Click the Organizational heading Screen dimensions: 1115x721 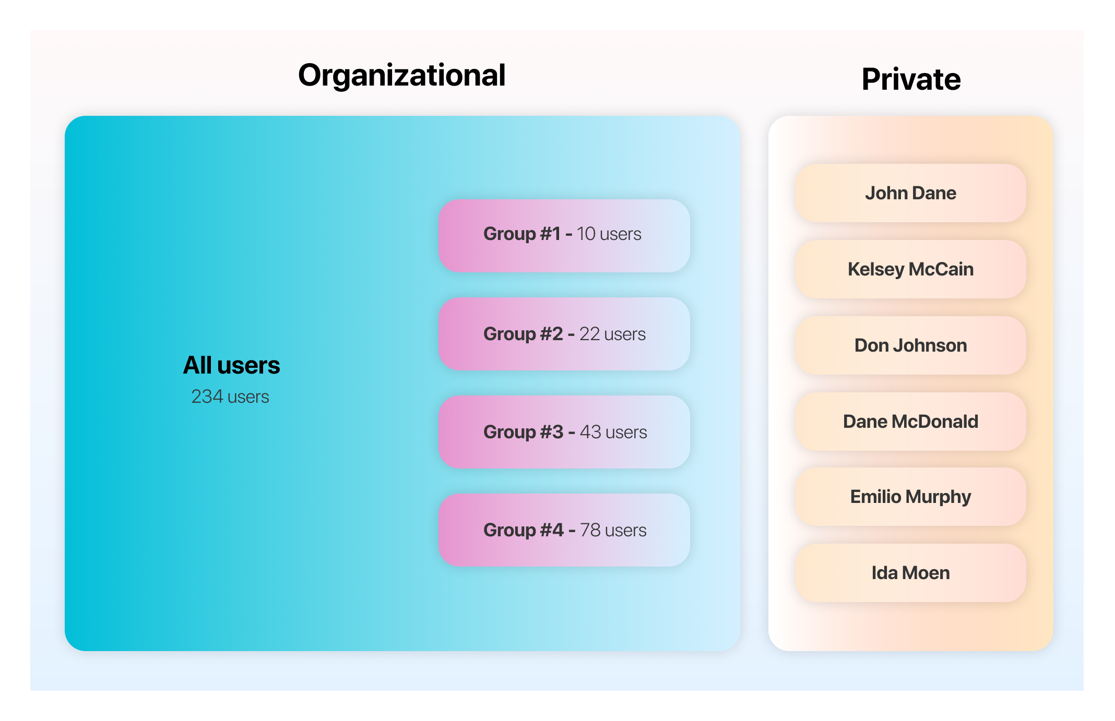401,75
